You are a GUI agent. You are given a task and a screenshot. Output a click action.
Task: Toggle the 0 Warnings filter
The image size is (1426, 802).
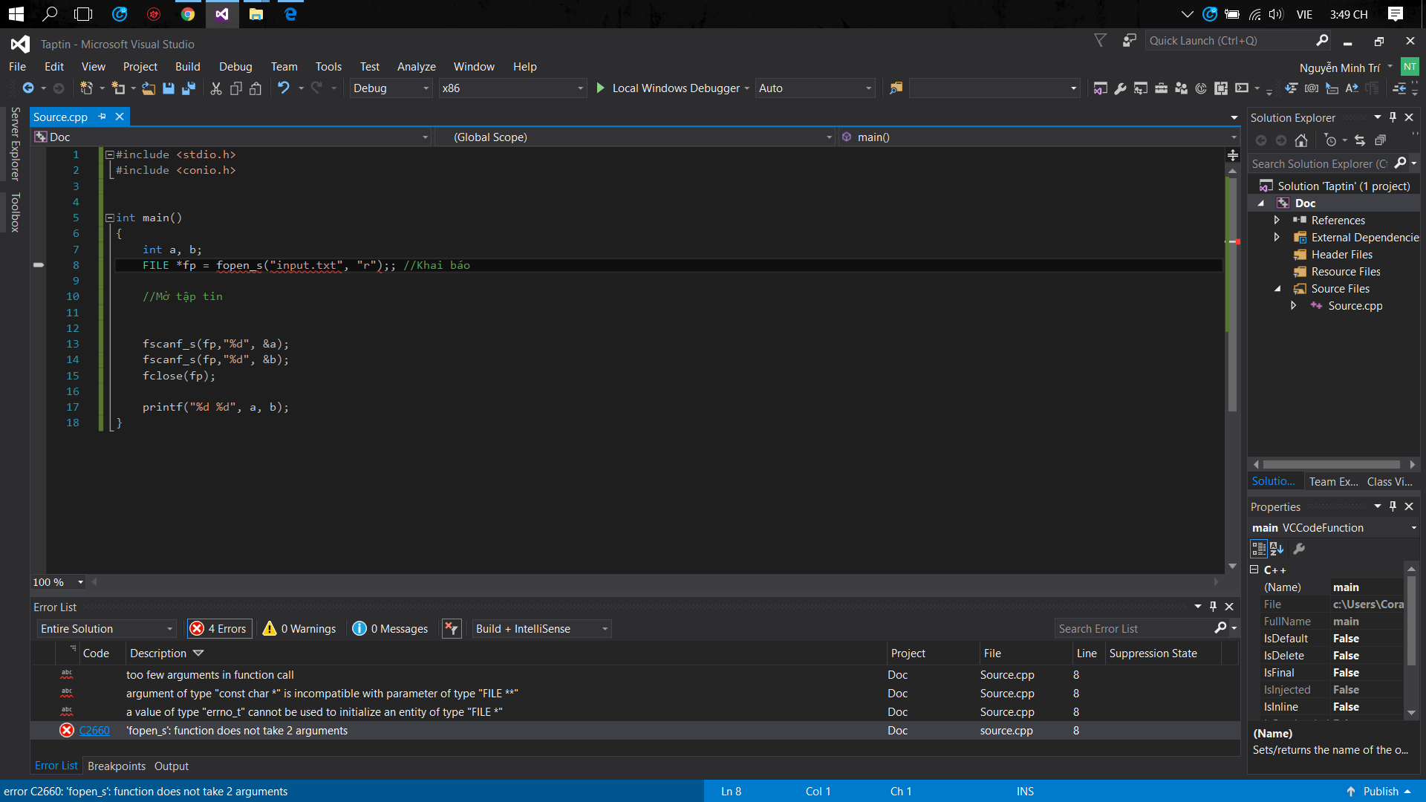299,629
